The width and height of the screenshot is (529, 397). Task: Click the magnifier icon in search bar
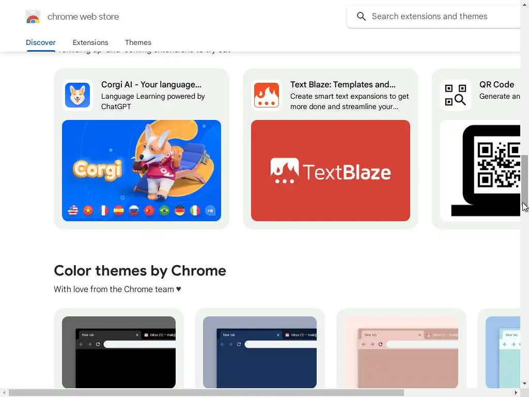[x=361, y=16]
